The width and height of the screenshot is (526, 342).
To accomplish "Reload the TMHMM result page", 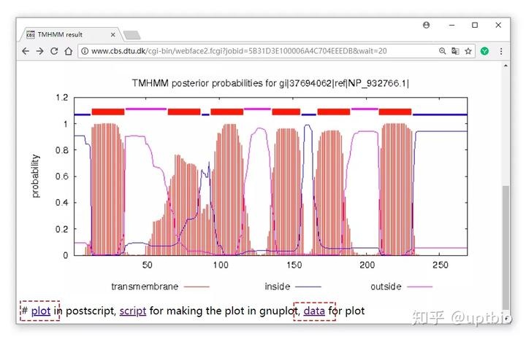I will [54, 51].
